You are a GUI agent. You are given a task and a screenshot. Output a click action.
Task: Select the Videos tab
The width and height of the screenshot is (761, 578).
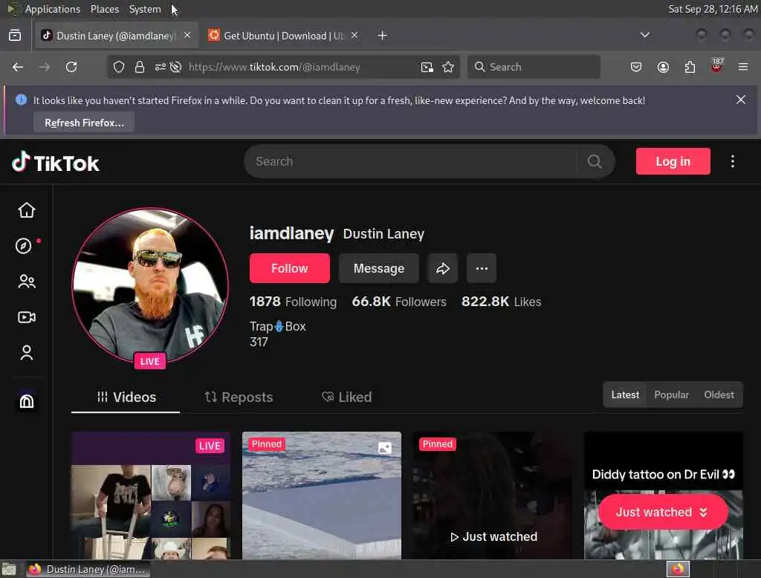point(126,397)
